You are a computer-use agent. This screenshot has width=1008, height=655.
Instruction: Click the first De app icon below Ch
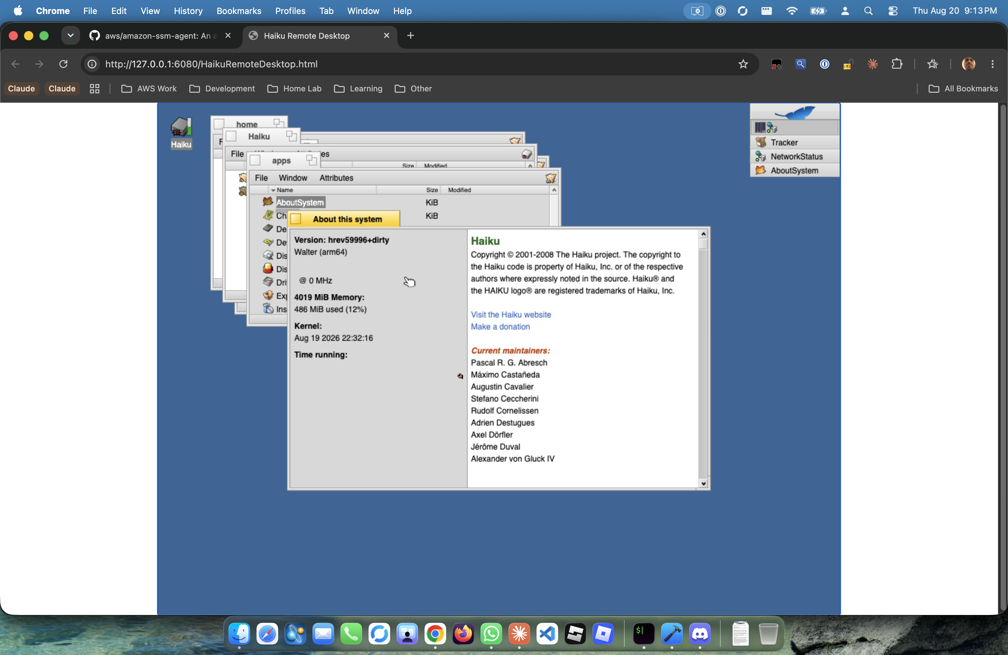(x=268, y=228)
